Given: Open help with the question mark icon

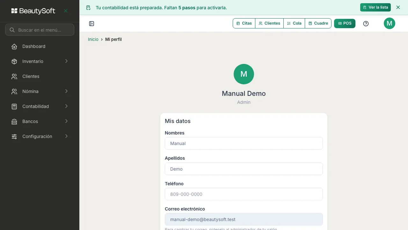Looking at the screenshot, I should 366,23.
